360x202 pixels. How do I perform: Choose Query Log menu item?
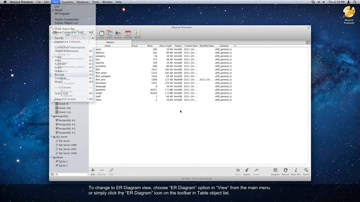(x=61, y=93)
